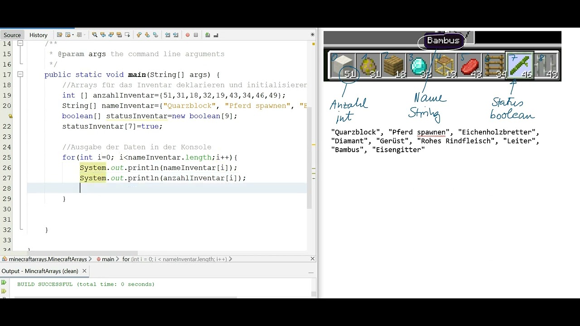Click the "Eisengitter" text in notes
The image size is (580, 326).
coord(398,150)
